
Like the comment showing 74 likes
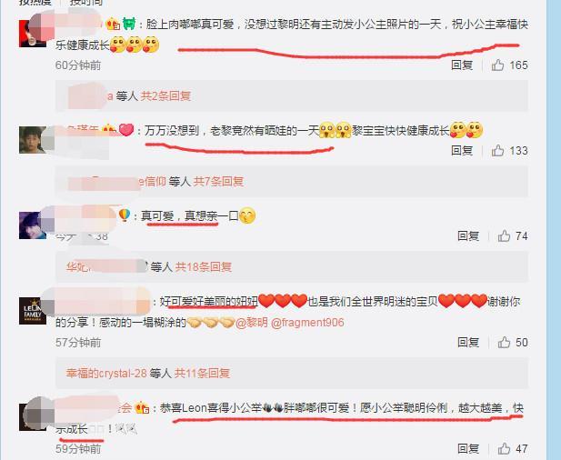504,235
